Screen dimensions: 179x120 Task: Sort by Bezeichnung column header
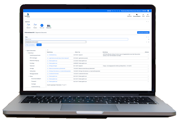(x=50, y=52)
